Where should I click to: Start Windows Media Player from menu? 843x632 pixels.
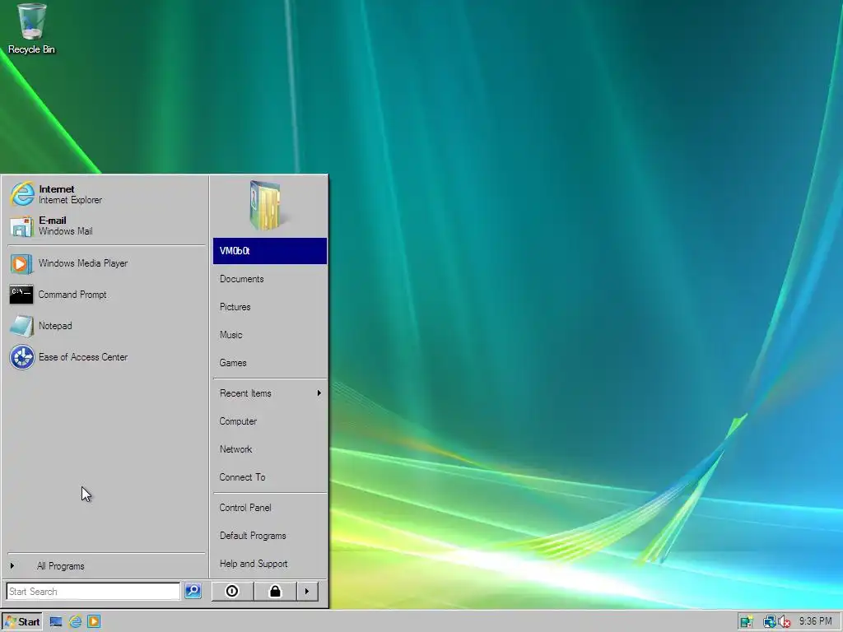tap(106, 263)
